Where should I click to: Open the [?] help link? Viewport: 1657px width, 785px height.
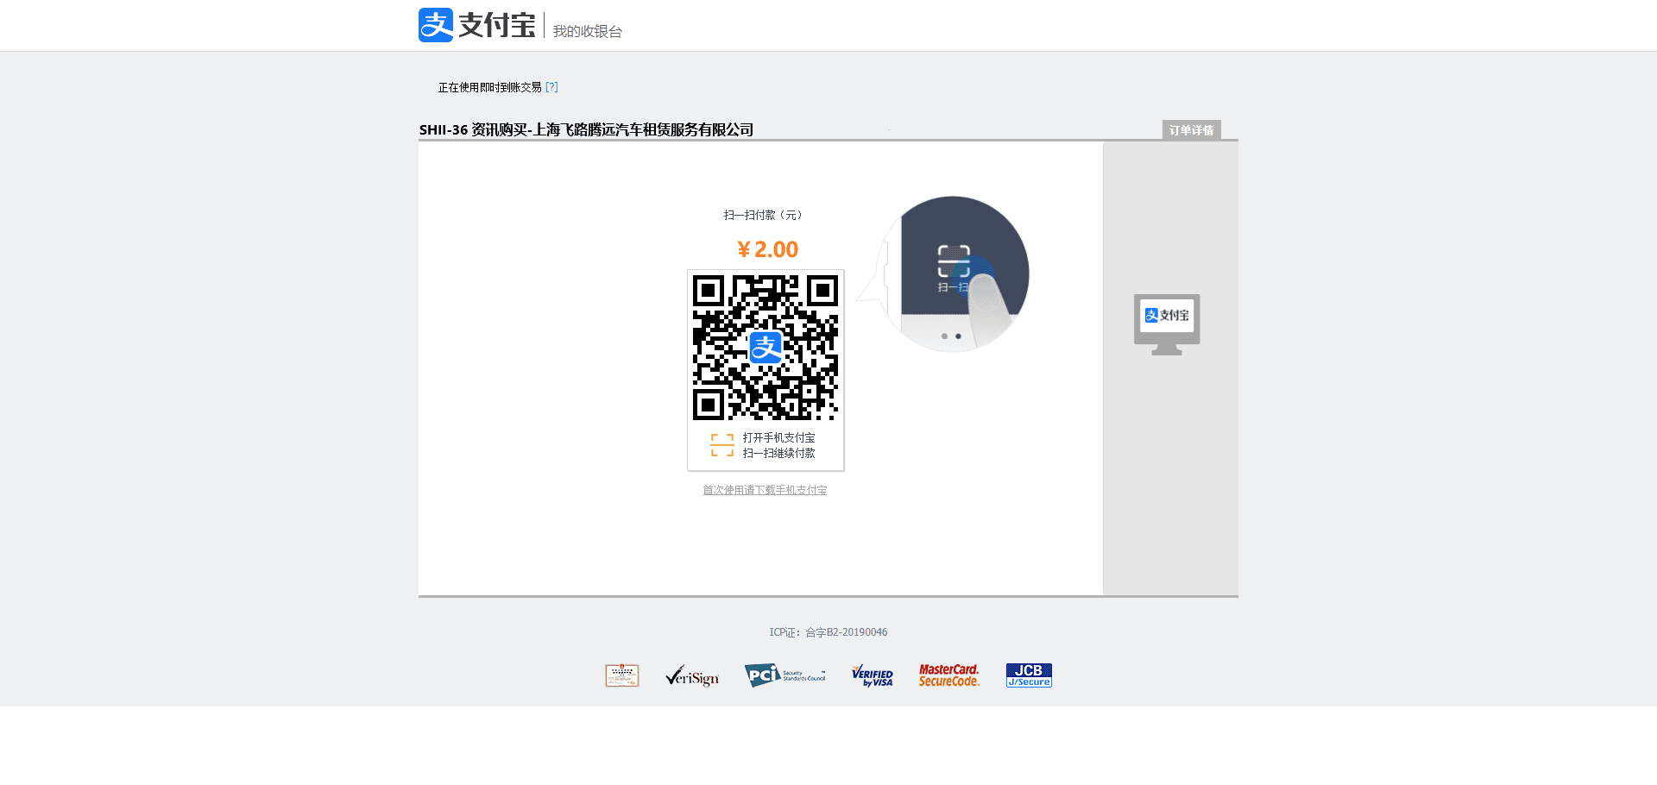pos(551,87)
